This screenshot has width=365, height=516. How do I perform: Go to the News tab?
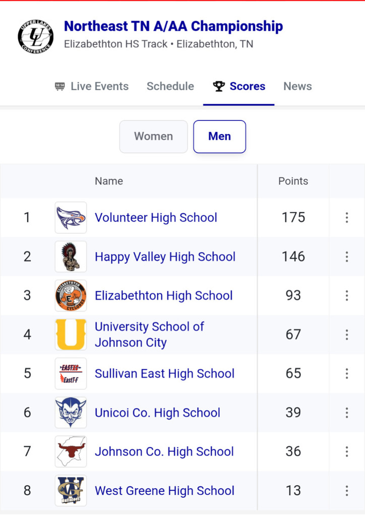tap(297, 86)
